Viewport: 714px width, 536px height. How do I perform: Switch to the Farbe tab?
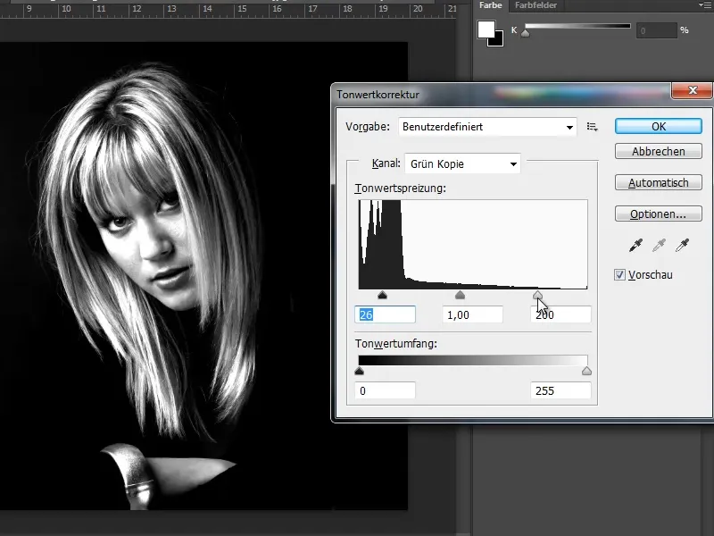(490, 5)
